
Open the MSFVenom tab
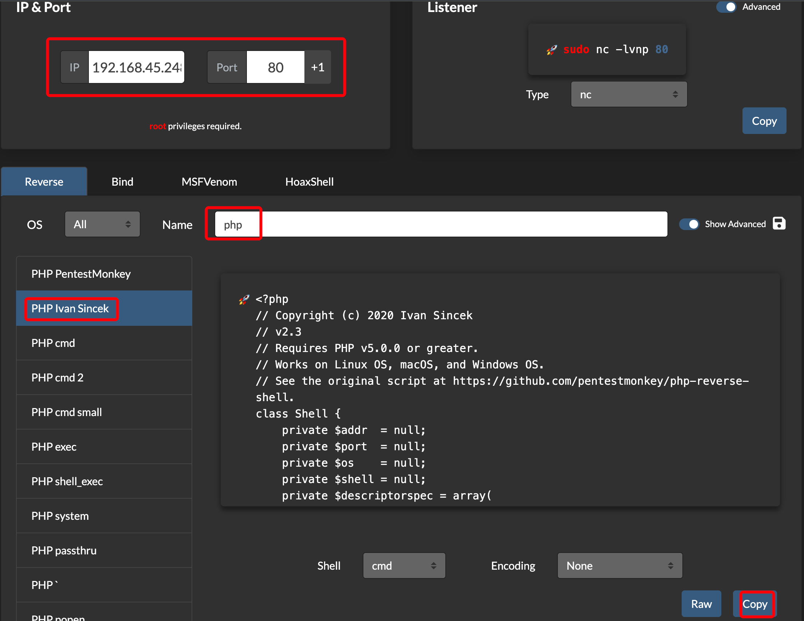[x=209, y=182]
